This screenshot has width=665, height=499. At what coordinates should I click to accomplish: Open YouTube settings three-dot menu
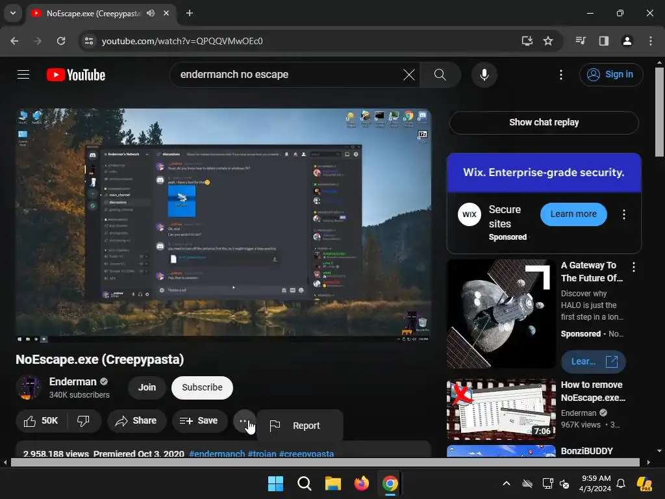pos(561,75)
